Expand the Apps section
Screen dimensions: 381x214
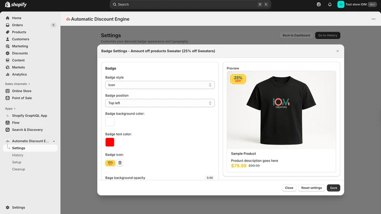click(10, 109)
